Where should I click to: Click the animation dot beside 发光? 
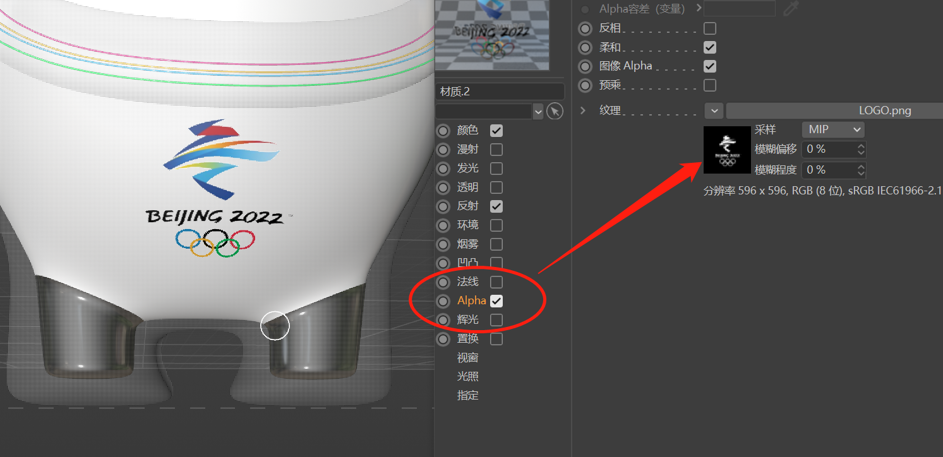click(444, 169)
